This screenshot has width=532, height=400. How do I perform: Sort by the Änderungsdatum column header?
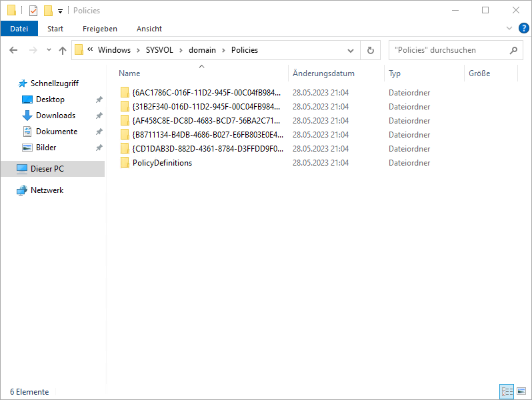coord(323,73)
